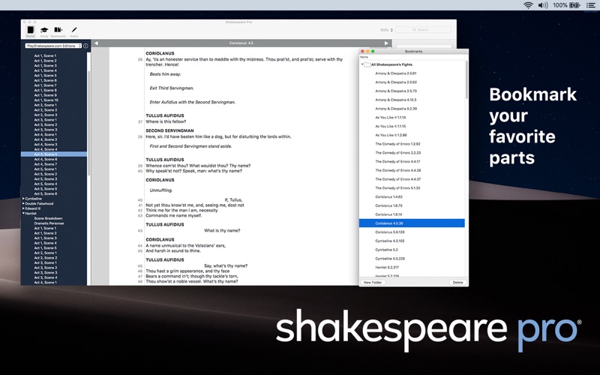
Task: Expand the Cymbeline play in sidebar
Action: pos(23,199)
